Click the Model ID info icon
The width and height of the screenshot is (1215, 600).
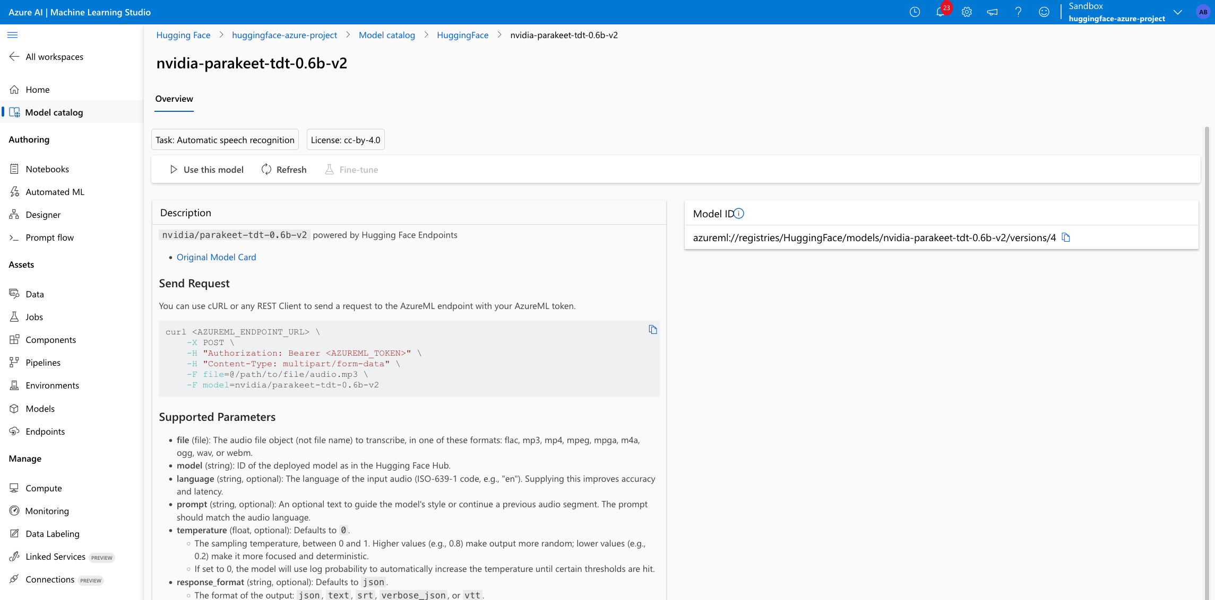coord(739,214)
